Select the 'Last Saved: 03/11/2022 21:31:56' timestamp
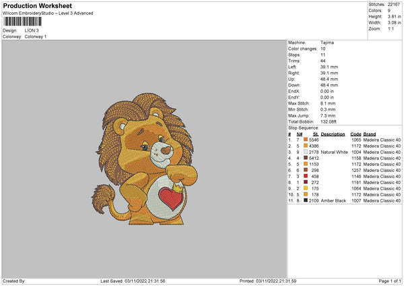The image size is (404, 286). coord(133,281)
